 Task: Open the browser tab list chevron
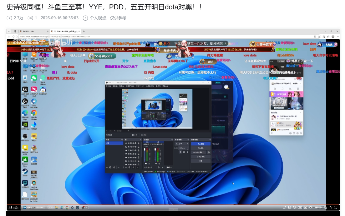9,32
